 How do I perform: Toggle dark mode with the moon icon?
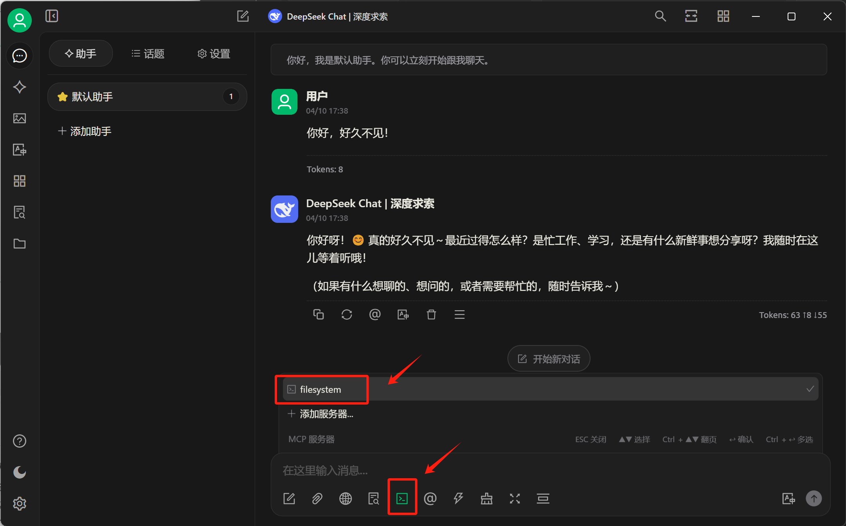coord(20,472)
